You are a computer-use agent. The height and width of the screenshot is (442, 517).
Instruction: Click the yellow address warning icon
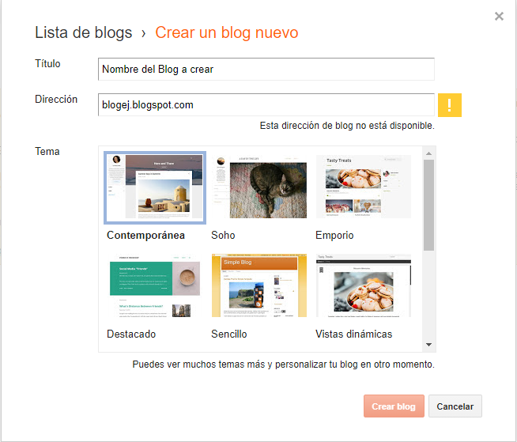[x=449, y=105]
